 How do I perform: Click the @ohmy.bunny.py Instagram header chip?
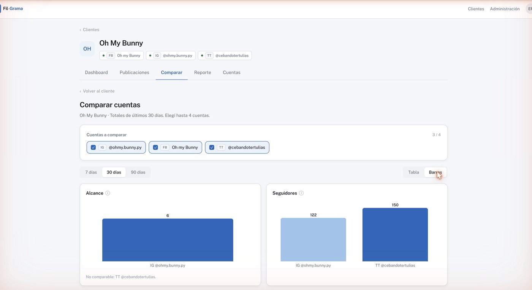tap(171, 56)
